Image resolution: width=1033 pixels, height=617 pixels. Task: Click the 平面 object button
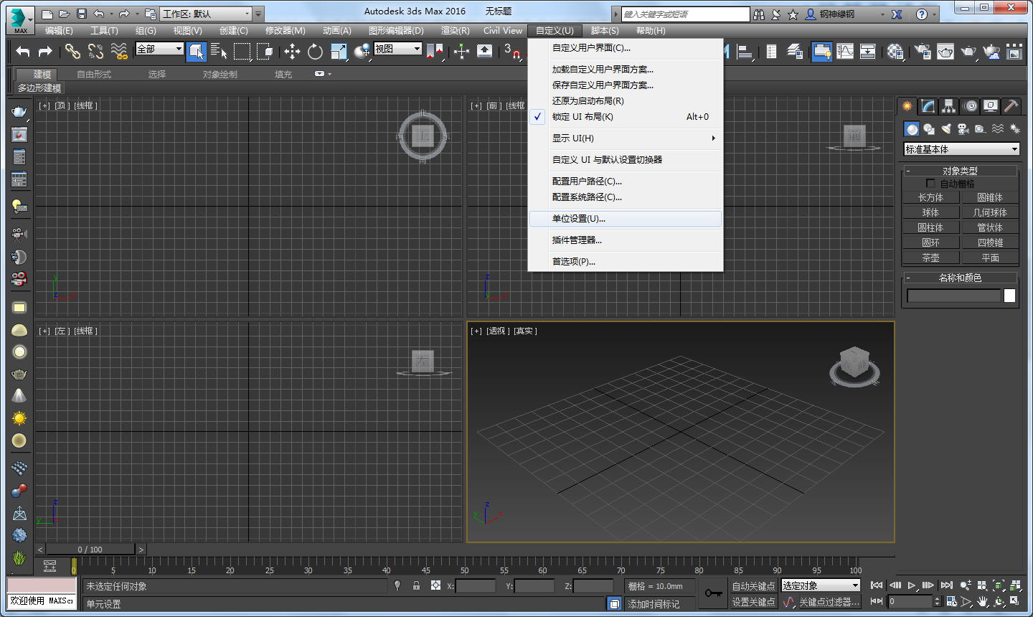tap(990, 258)
